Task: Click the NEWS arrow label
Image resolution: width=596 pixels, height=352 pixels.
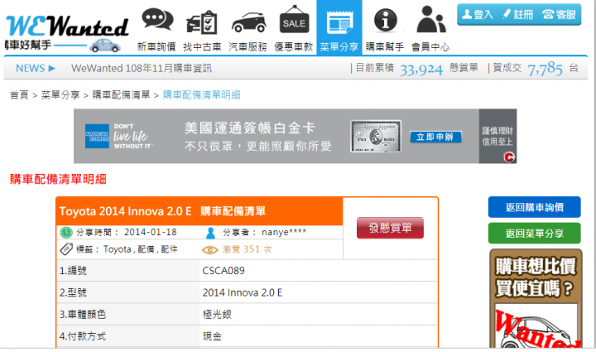Action: [36, 69]
